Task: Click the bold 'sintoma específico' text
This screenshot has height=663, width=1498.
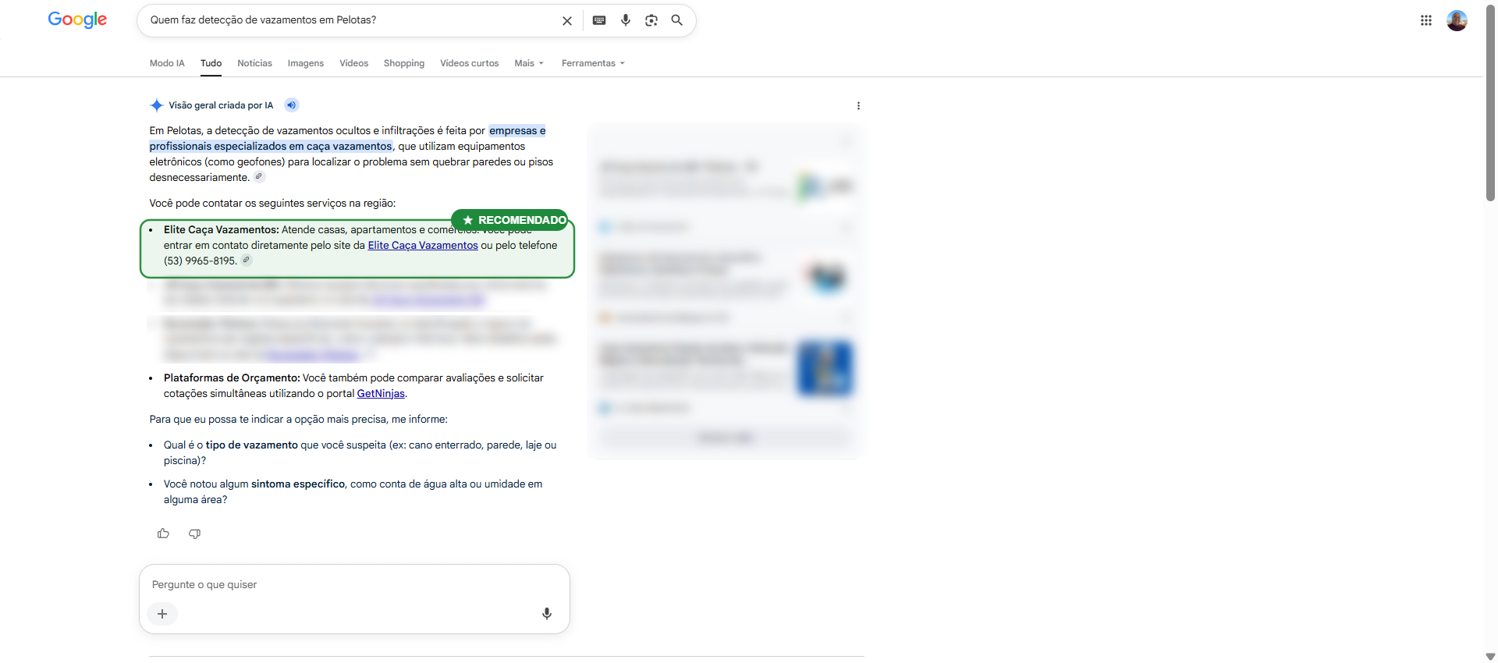Action: (298, 484)
